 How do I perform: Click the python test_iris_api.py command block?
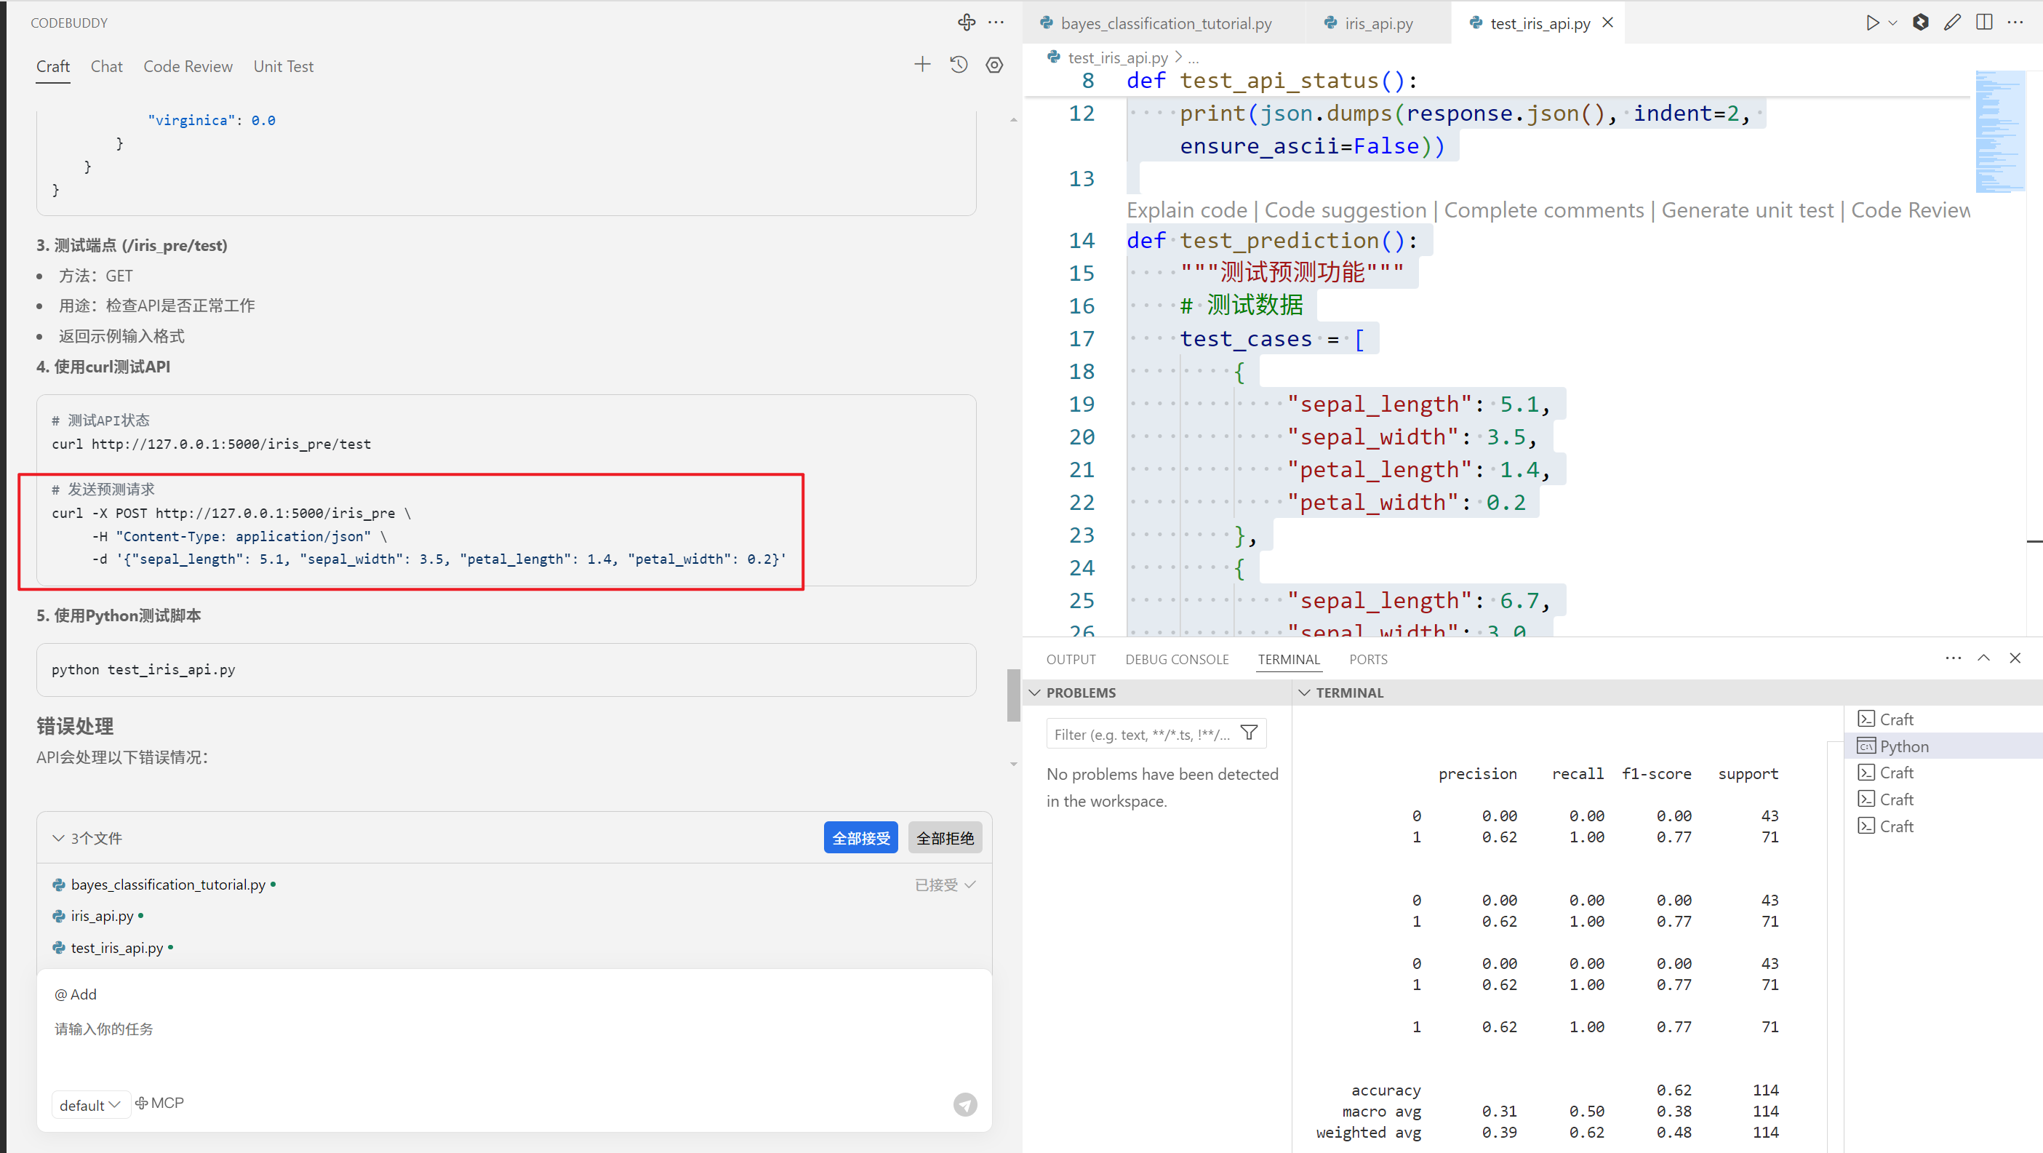(506, 669)
